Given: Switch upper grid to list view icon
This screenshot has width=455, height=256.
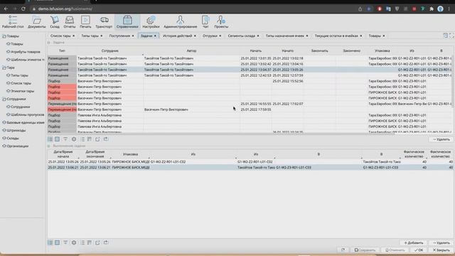Looking at the screenshot, I should tap(50, 139).
